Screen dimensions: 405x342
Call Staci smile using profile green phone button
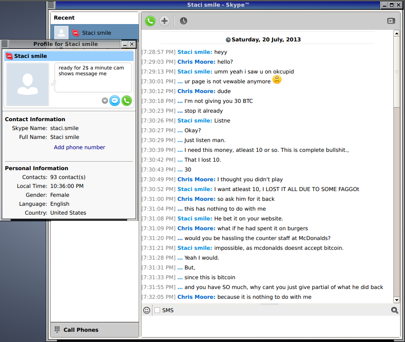127,101
